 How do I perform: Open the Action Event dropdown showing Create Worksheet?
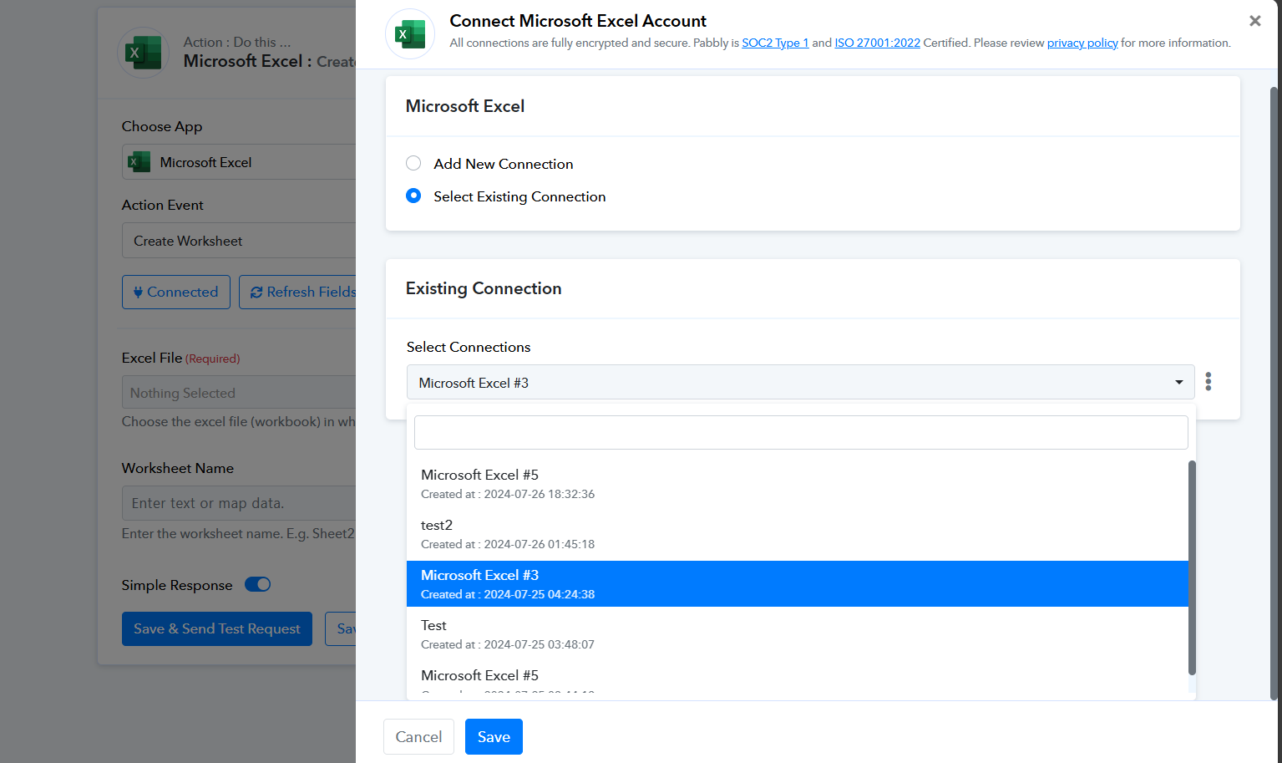239,241
